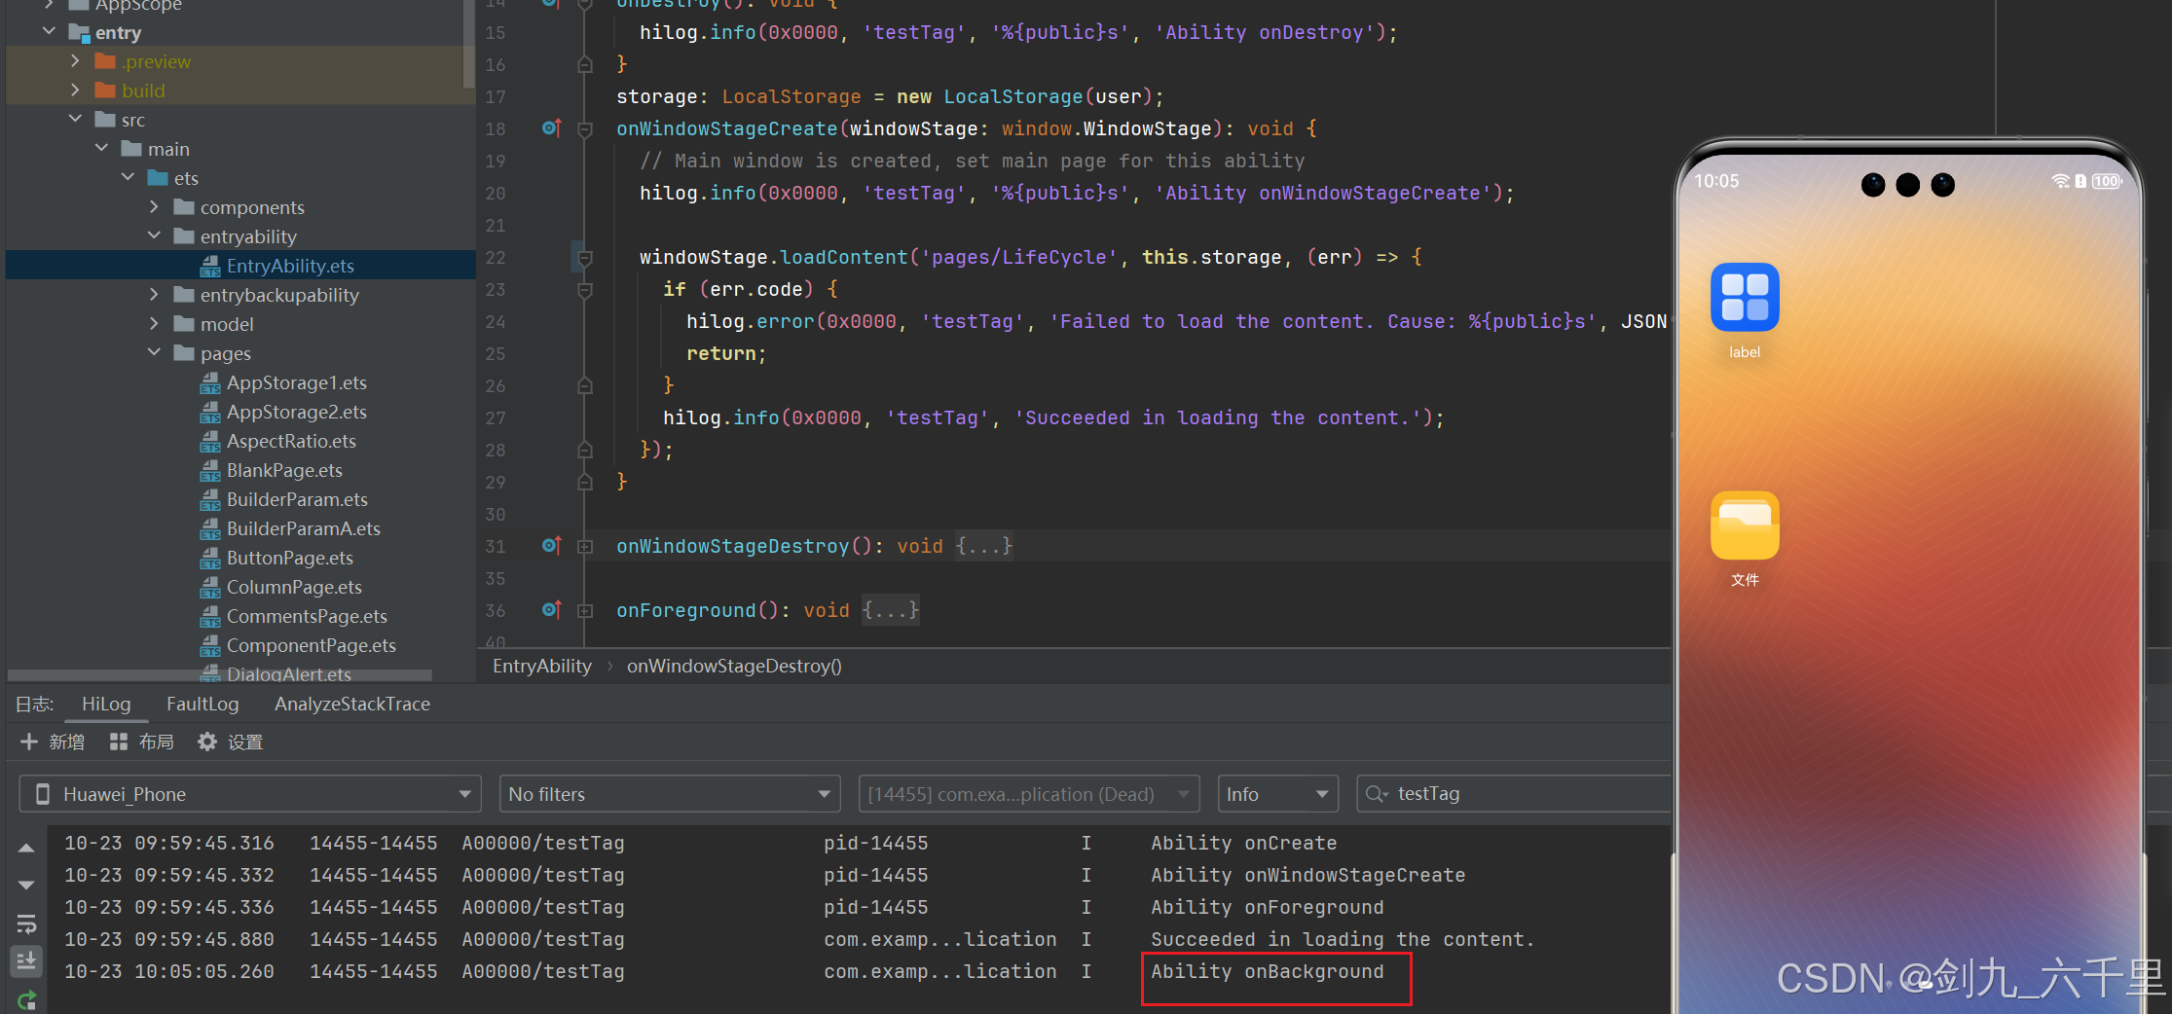Screen dimensions: 2172x1014
Task: Click the 布局 button
Action: click(142, 742)
